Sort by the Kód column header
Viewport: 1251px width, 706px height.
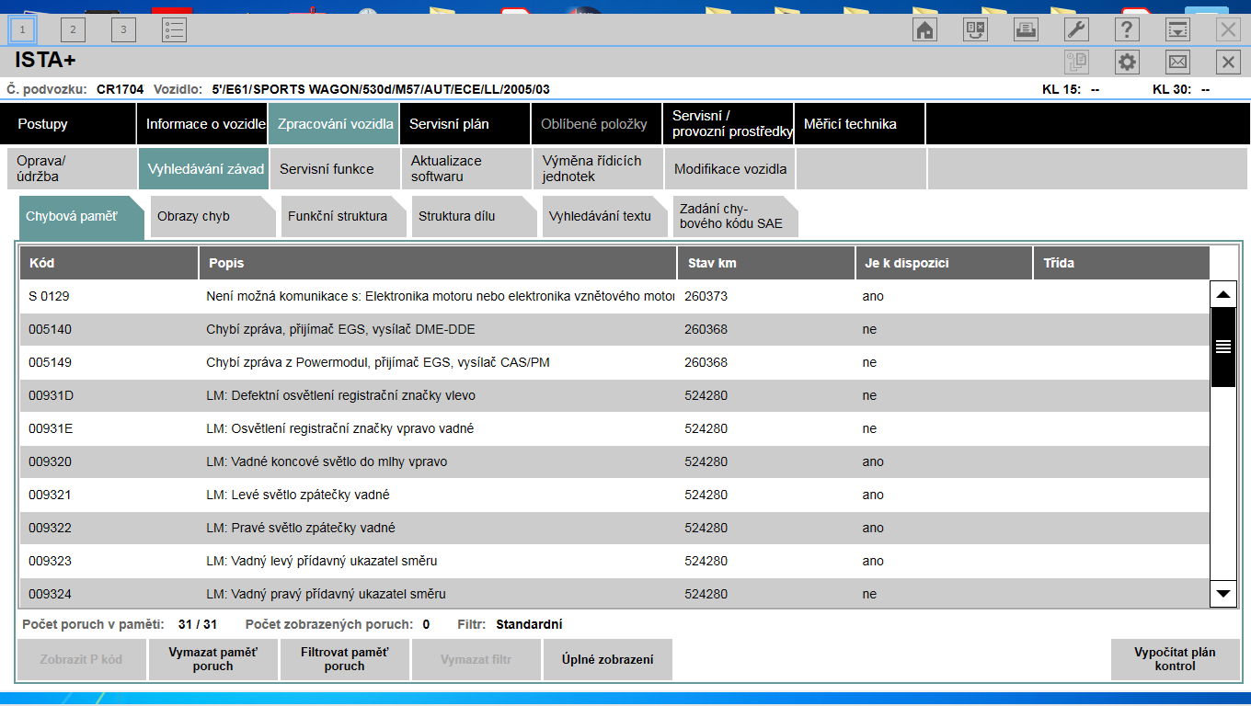click(109, 263)
